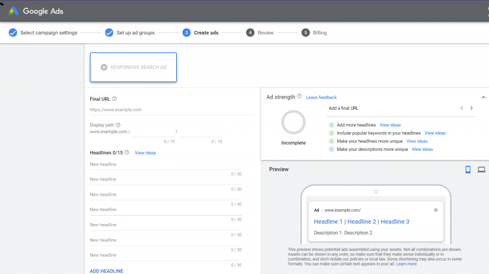489x274 pixels.
Task: Open the Review step
Action: pyautogui.click(x=260, y=33)
